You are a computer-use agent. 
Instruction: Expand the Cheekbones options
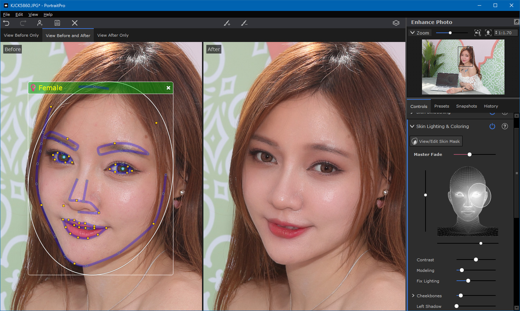pos(413,295)
